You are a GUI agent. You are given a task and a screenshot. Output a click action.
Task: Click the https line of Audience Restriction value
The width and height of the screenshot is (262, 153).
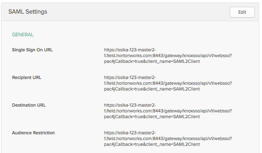coord(130,133)
